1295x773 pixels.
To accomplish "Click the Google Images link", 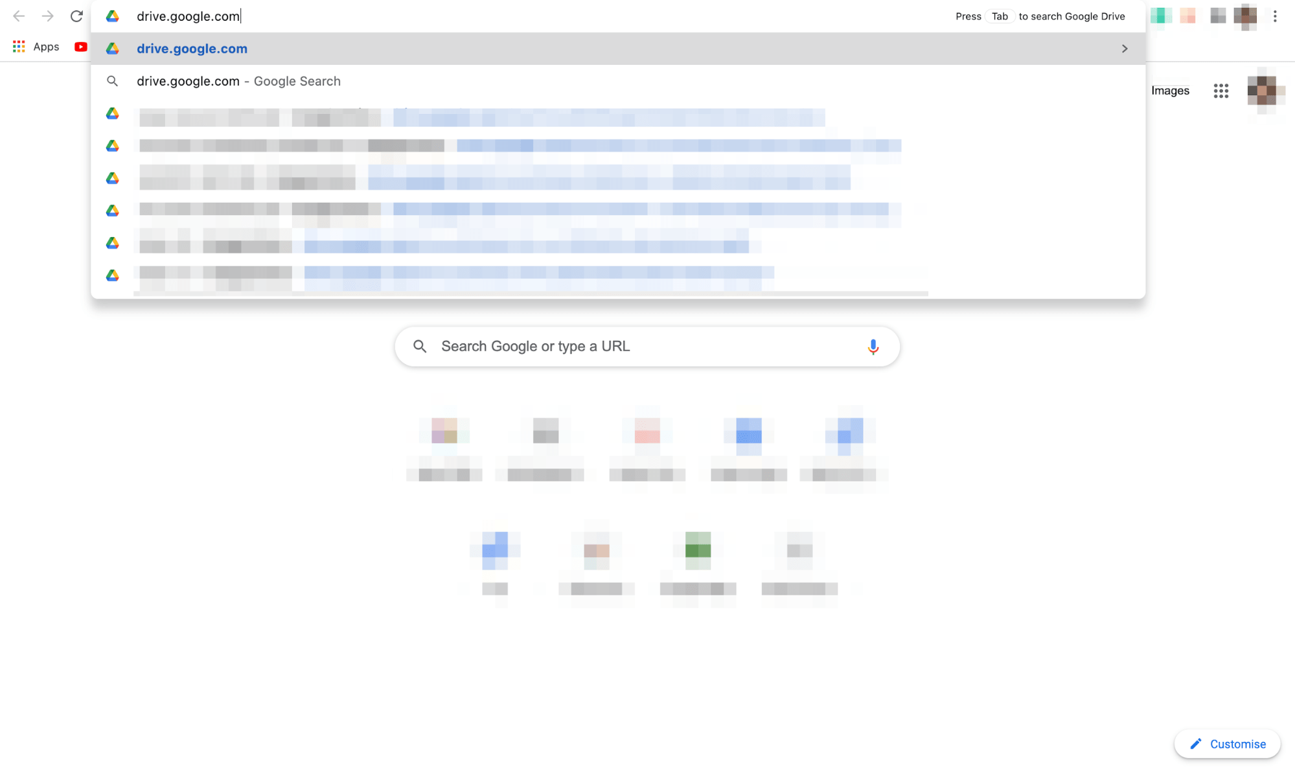I will point(1170,90).
